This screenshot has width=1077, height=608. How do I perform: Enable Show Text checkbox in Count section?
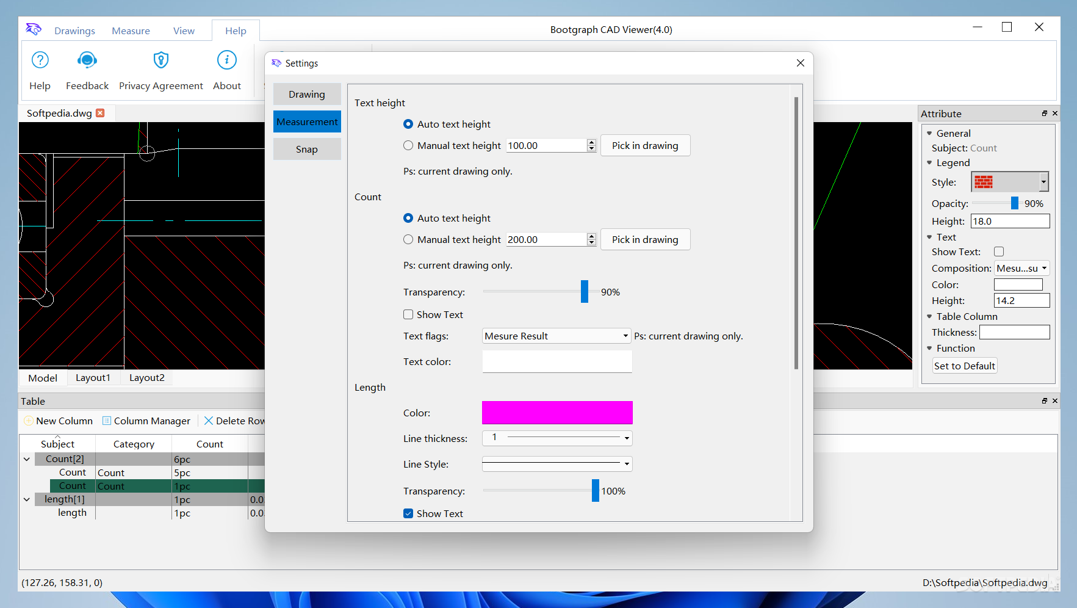click(408, 314)
